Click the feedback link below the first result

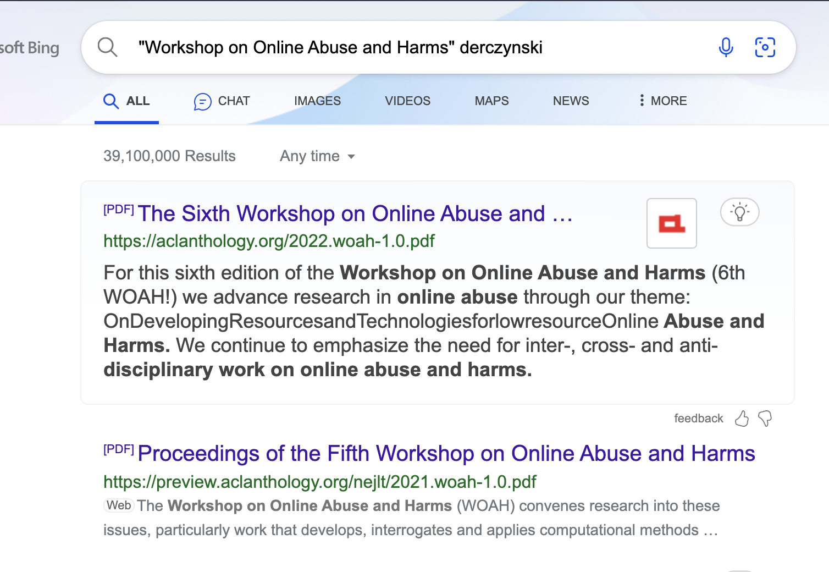698,419
